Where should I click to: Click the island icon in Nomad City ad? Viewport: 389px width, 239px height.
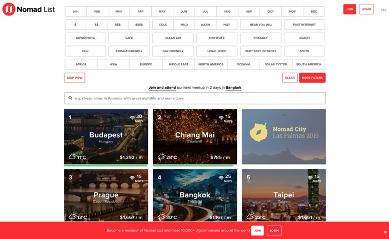pos(258,133)
